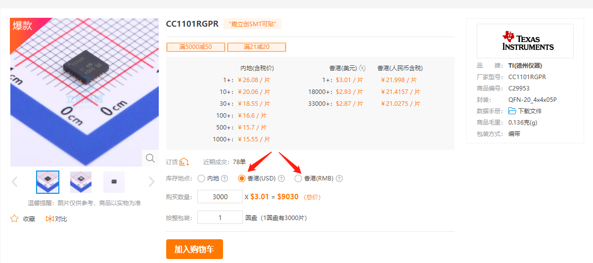Click the TI(德州仪器) brand link
The width and height of the screenshot is (593, 263).
pos(526,66)
